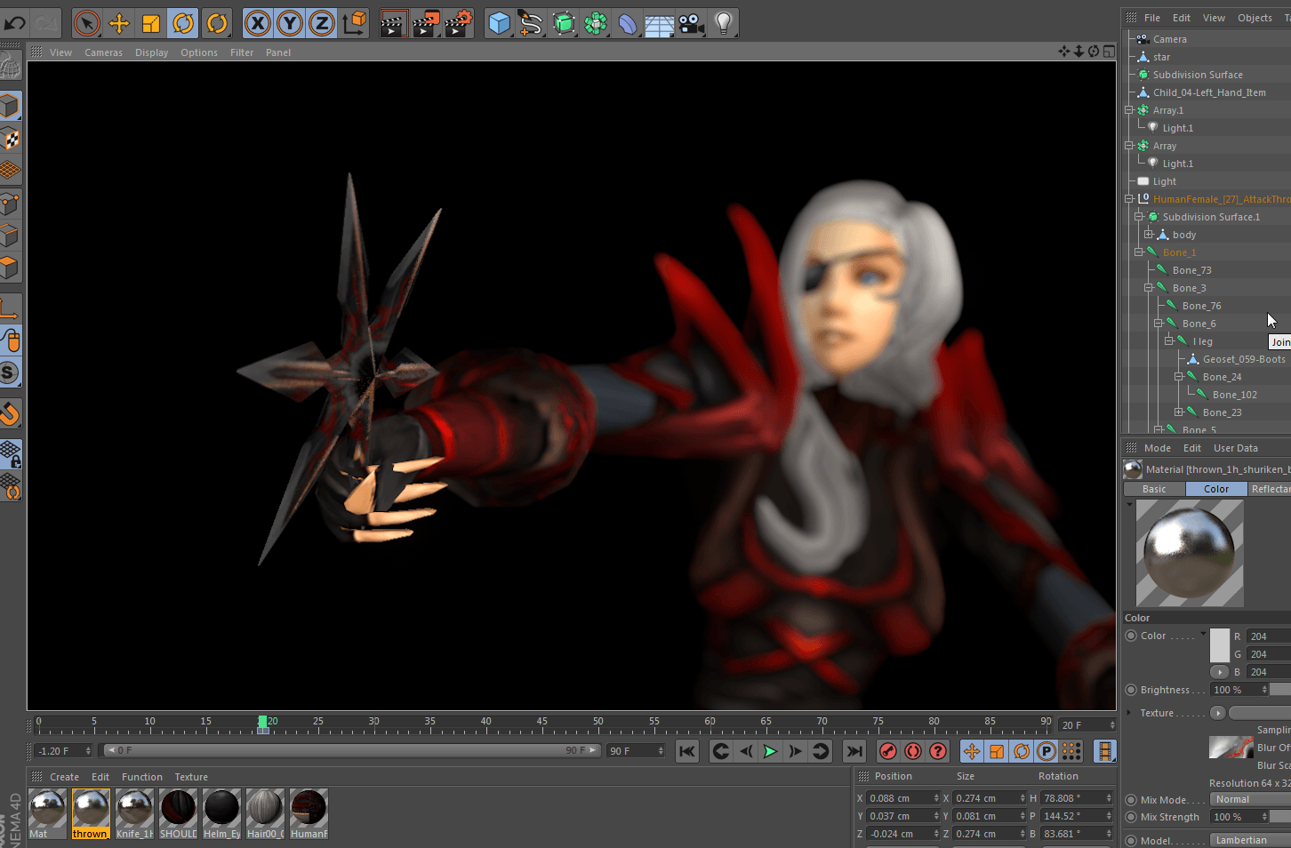Click the Rotation H input field
Viewport: 1291px width, 848px height.
pos(1078,798)
